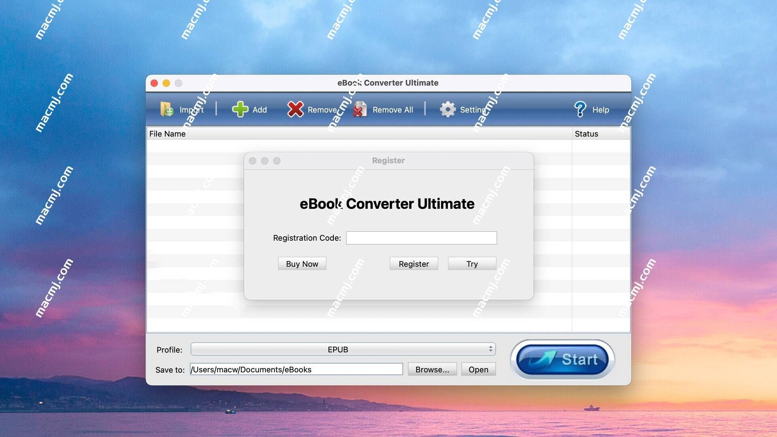Minimize the eBook Converter Ultimate window
Screen dimensions: 777x437
pyautogui.click(x=166, y=83)
